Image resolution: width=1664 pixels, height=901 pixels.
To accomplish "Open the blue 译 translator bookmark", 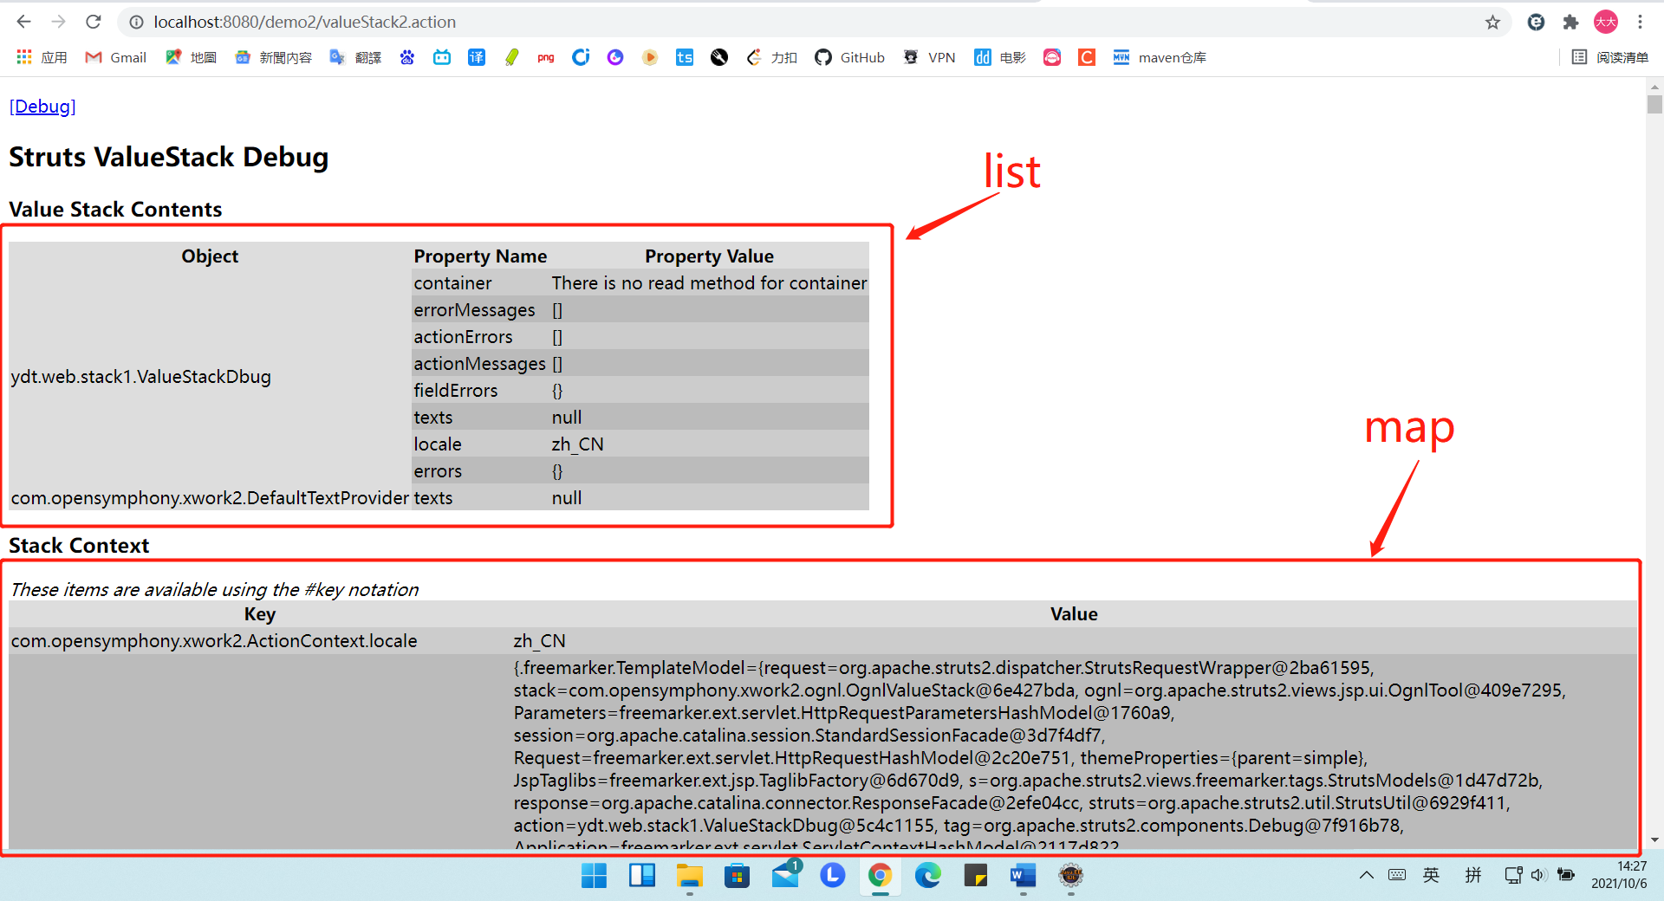I will 477,57.
